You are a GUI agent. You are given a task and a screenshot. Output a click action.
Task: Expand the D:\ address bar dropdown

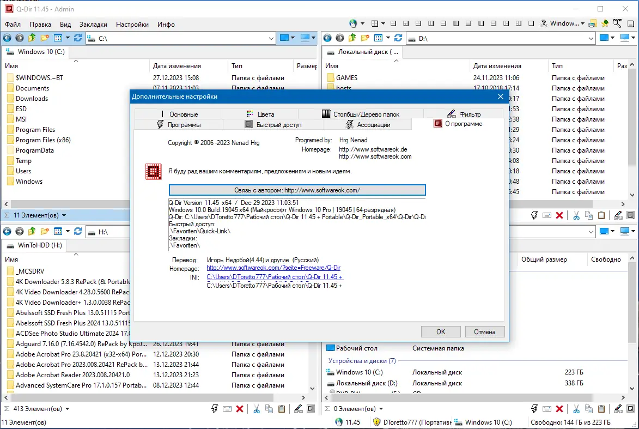pyautogui.click(x=591, y=38)
